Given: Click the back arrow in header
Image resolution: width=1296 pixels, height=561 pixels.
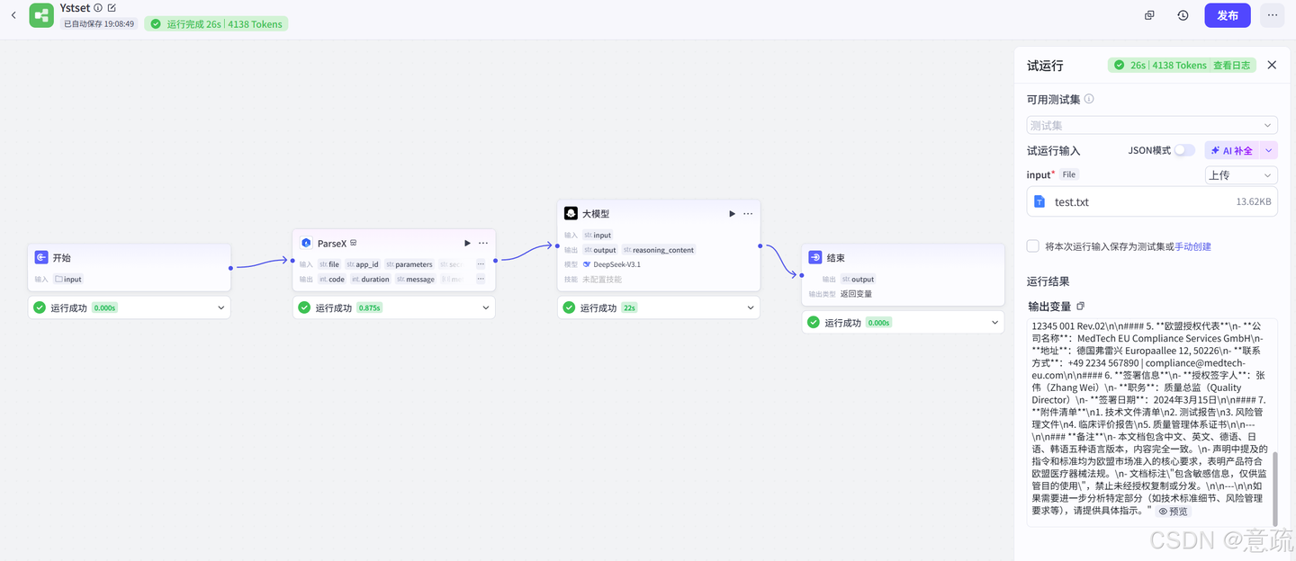Looking at the screenshot, I should tap(13, 15).
